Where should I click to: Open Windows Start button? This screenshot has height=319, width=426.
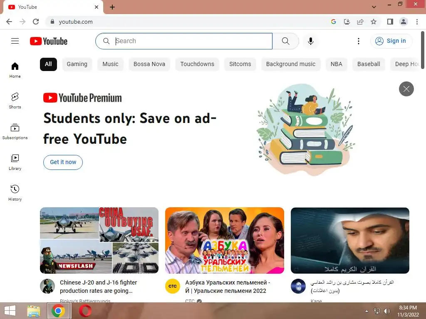click(x=10, y=311)
